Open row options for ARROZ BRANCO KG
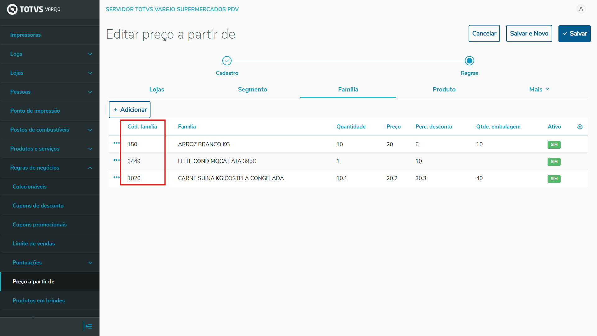The width and height of the screenshot is (597, 336). [116, 143]
